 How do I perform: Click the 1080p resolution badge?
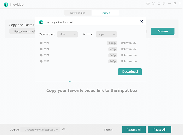(112, 43)
